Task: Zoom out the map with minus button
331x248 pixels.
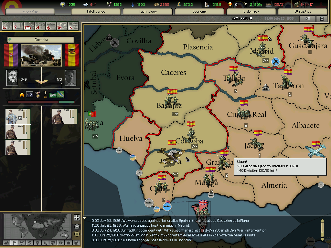Action: 77,234
